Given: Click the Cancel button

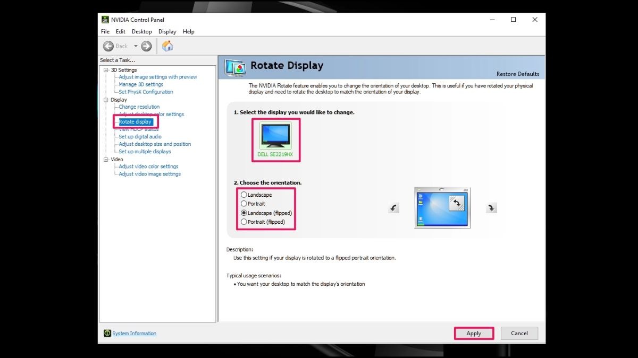Looking at the screenshot, I should [x=519, y=333].
